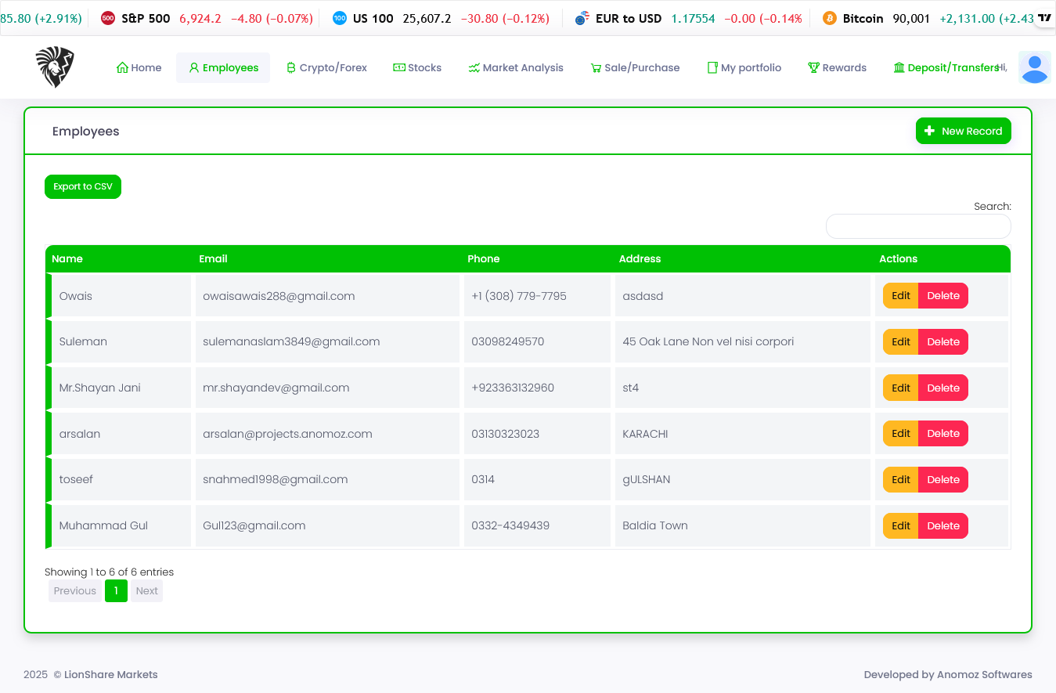Image resolution: width=1056 pixels, height=693 pixels.
Task: Open the Sale/Purchase menu item
Action: [635, 68]
